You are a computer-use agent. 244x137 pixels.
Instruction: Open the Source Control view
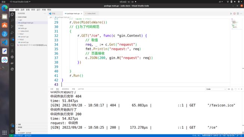pos(12,27)
